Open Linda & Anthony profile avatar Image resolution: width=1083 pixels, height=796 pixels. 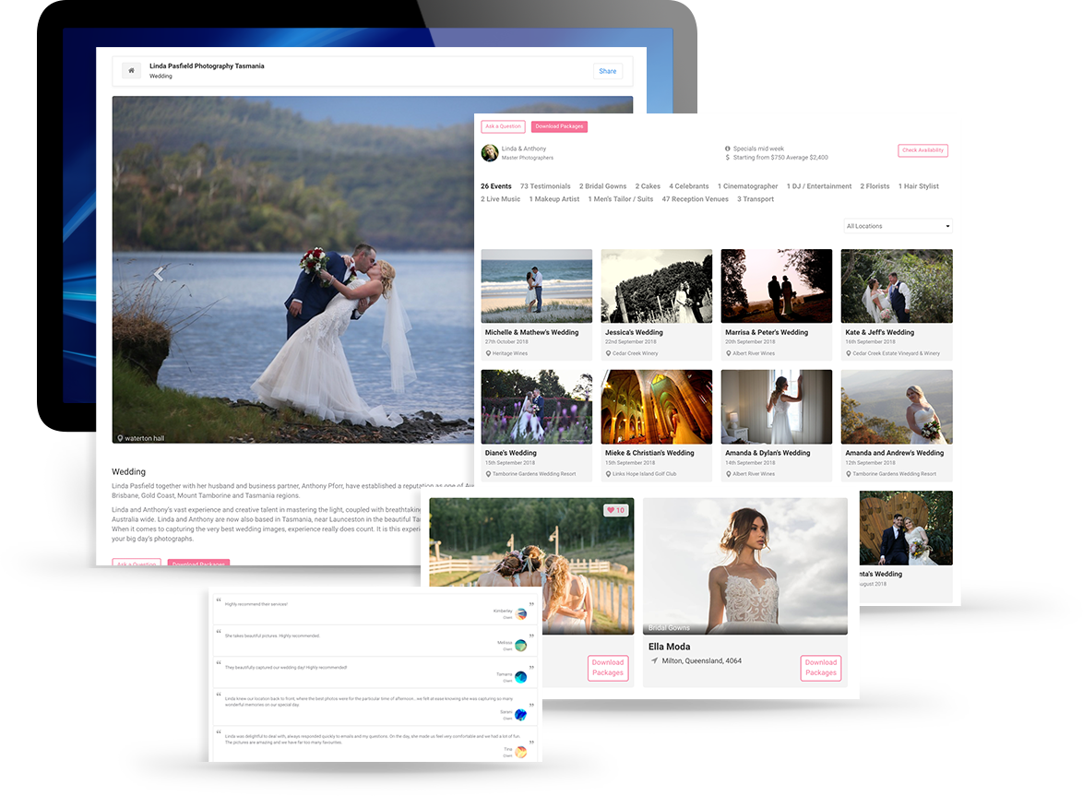point(490,152)
